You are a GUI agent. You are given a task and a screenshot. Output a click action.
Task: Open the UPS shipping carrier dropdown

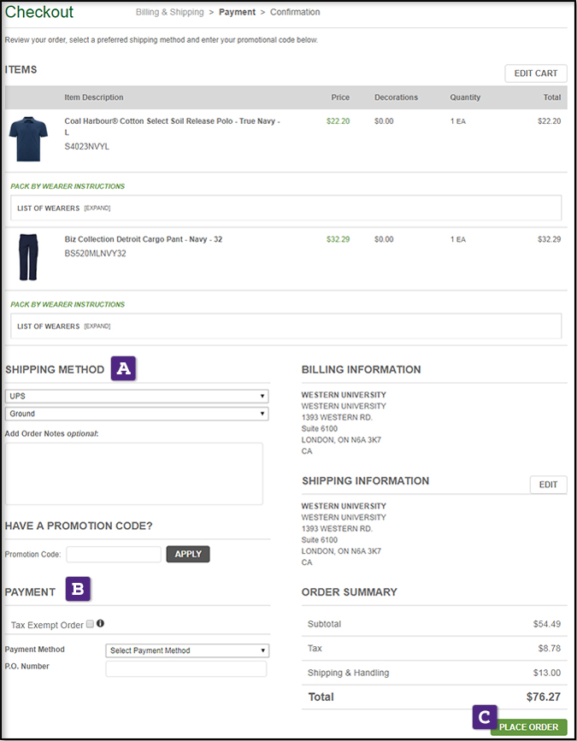[137, 397]
